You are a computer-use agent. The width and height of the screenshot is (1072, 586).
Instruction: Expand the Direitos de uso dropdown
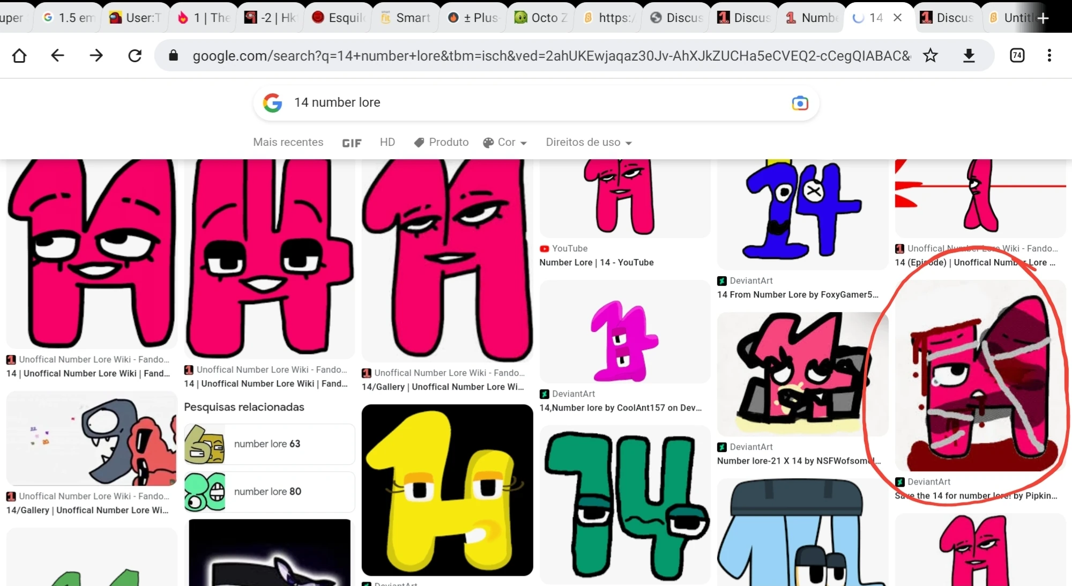click(x=589, y=143)
